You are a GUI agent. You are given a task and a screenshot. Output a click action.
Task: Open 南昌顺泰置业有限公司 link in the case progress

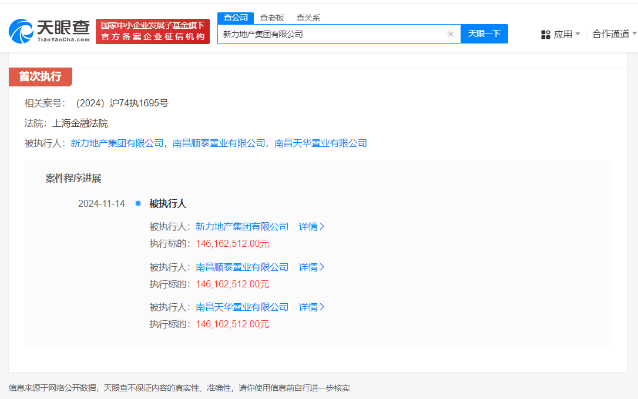(242, 267)
